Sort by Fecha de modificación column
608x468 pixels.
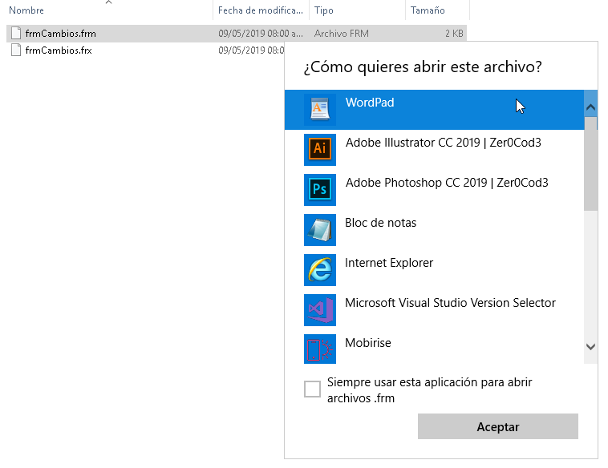[261, 10]
